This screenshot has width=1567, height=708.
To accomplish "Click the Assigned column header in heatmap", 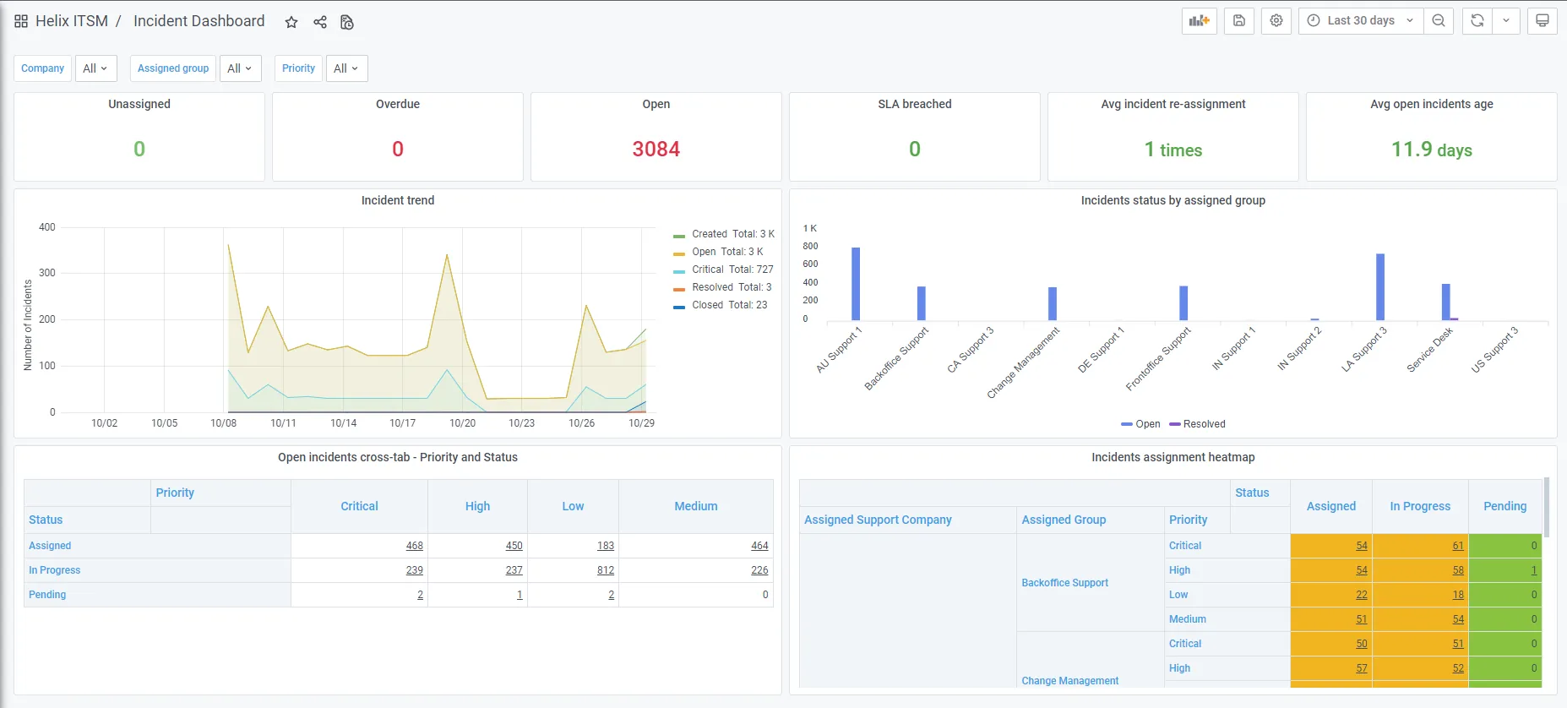I will click(1330, 506).
